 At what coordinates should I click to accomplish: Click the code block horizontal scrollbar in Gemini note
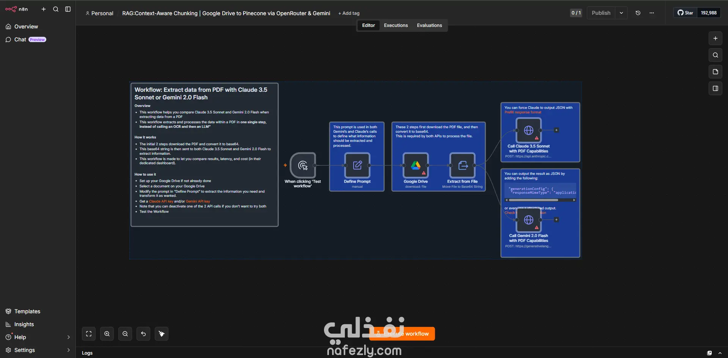[533, 200]
